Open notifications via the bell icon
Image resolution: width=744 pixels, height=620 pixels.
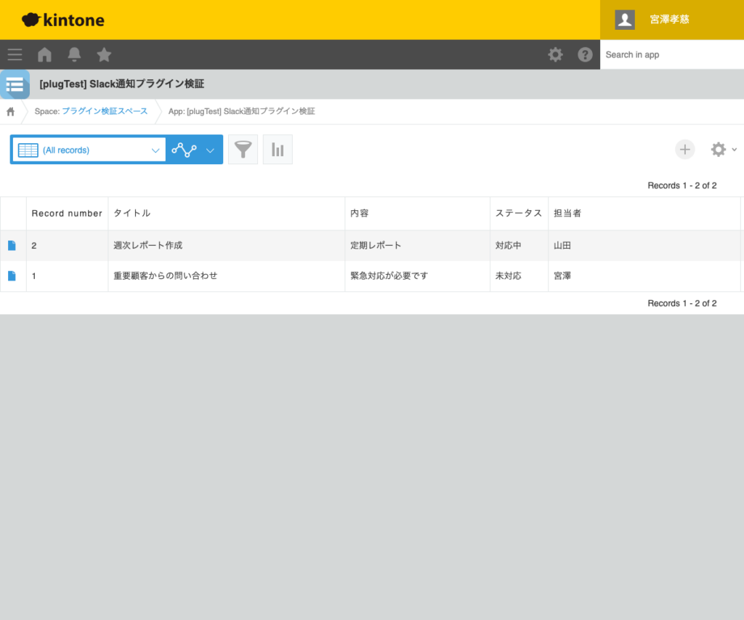click(x=73, y=55)
